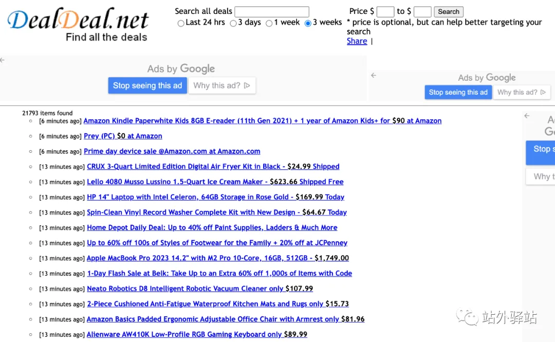Click the maximum price input box

(422, 12)
